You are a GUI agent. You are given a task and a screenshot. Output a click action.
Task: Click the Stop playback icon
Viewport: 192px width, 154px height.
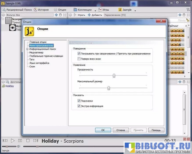coord(28,141)
